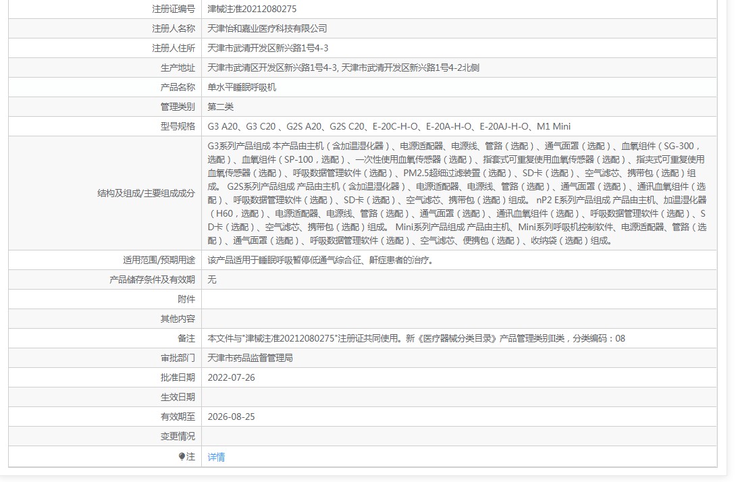Click the 适用范围/预期用途 label
This screenshot has height=482, width=738.
(x=159, y=261)
